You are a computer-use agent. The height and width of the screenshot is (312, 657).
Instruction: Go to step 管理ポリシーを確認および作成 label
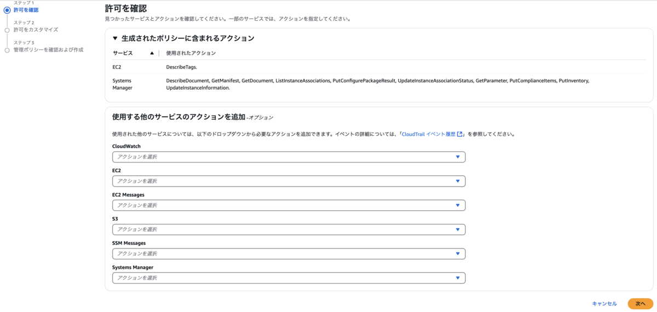(48, 50)
